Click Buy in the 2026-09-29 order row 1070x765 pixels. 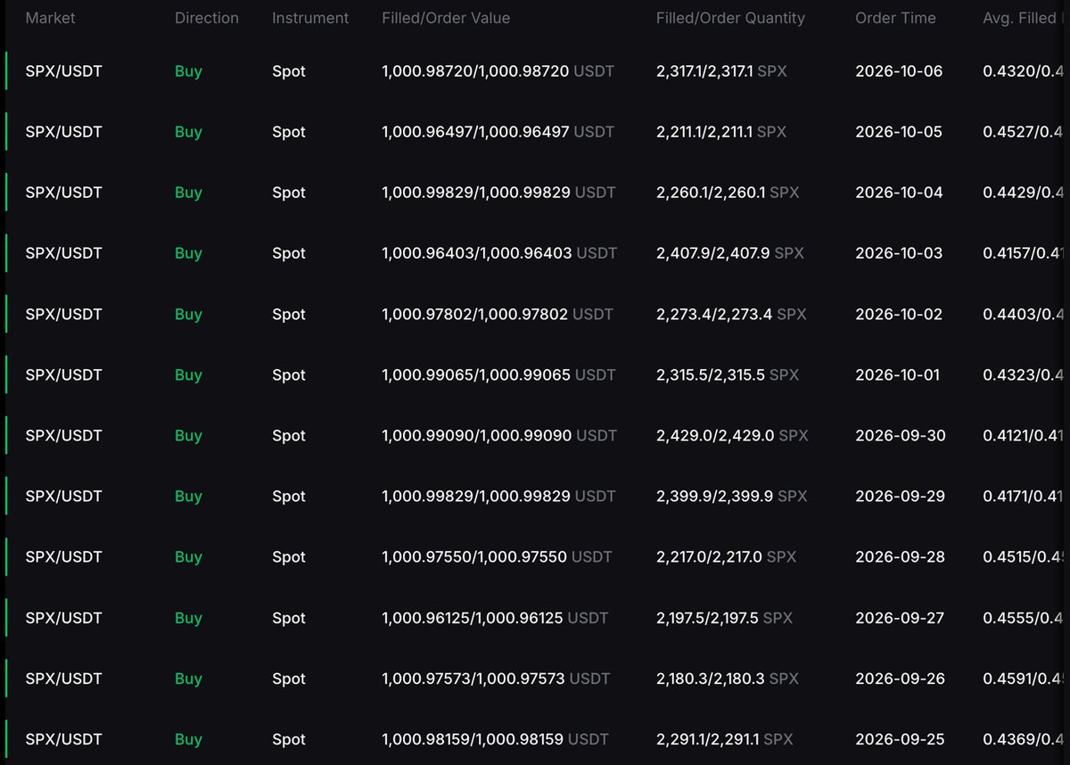(188, 496)
